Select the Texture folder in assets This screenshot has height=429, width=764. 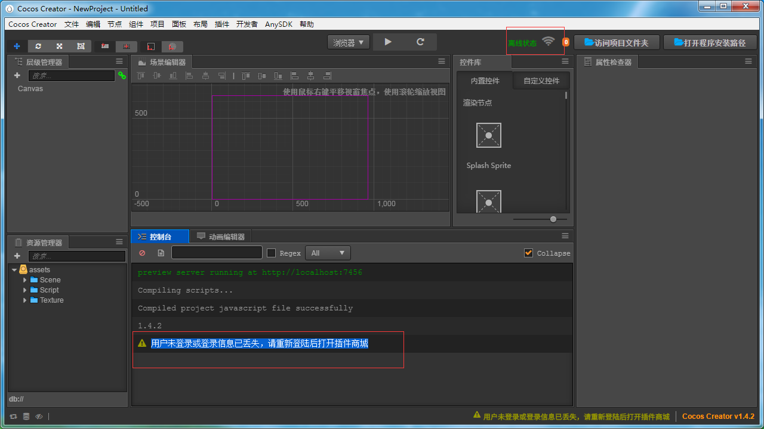(52, 300)
